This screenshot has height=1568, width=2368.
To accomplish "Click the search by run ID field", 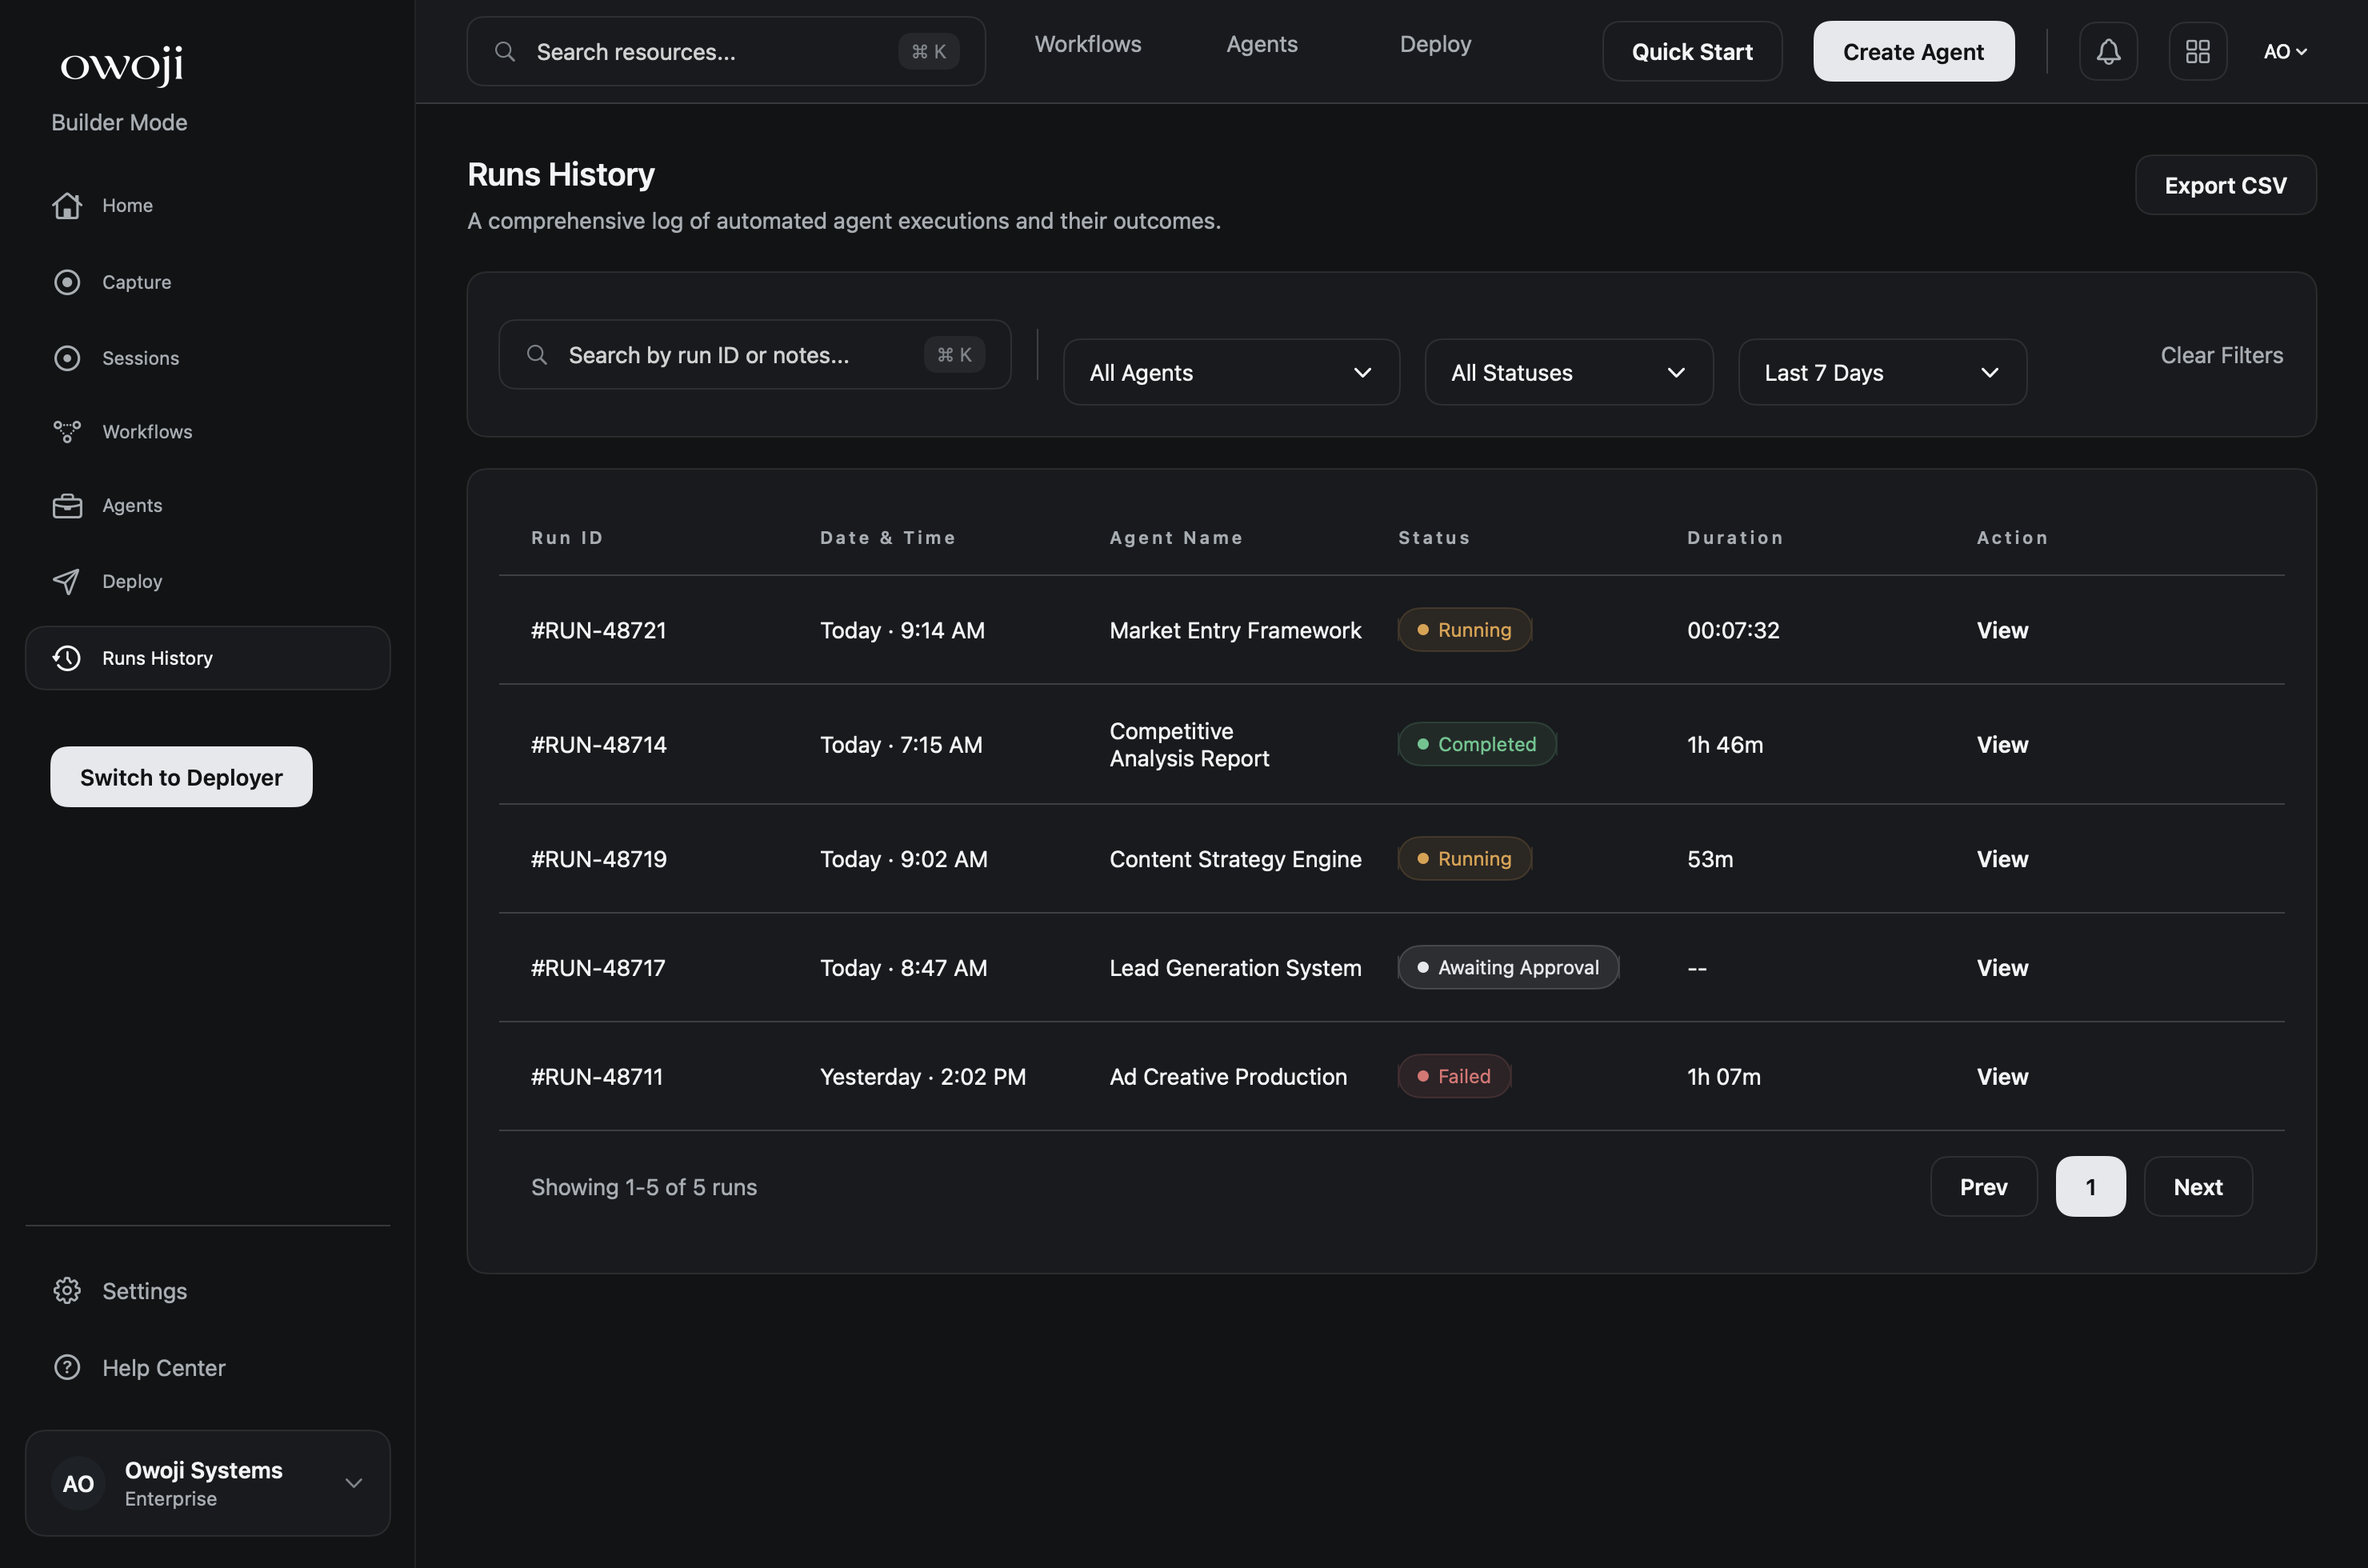I will (x=755, y=354).
